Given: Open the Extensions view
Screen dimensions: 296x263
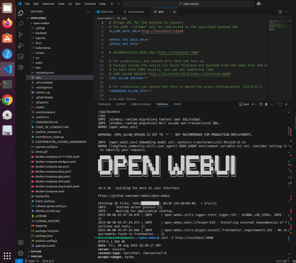Looking at the screenshot, I should (x=21, y=67).
